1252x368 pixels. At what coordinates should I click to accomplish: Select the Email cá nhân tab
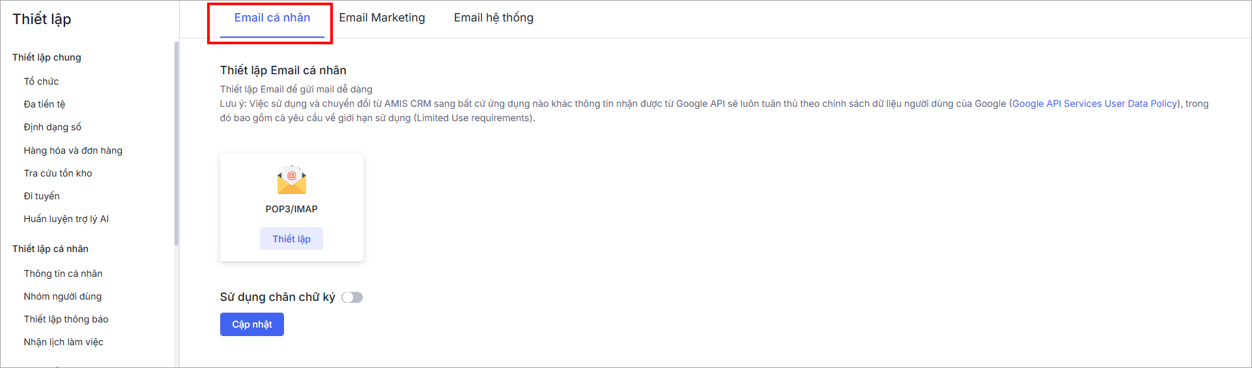point(272,18)
